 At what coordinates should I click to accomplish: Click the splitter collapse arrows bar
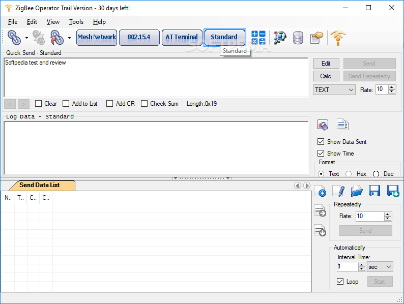[201, 178]
